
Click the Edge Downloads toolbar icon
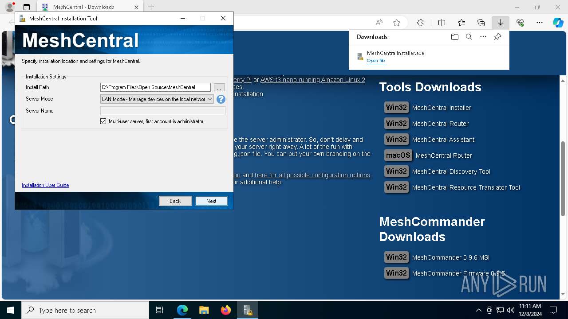click(500, 23)
